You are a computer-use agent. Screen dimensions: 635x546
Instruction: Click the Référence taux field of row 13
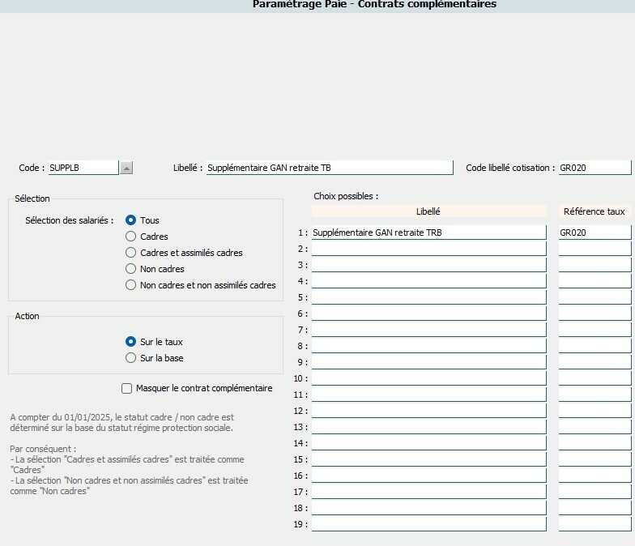pos(595,427)
